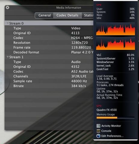Viewport: 139px width, 144px height.
Task: Click the CPU User 38% row
Action: coord(116,9)
